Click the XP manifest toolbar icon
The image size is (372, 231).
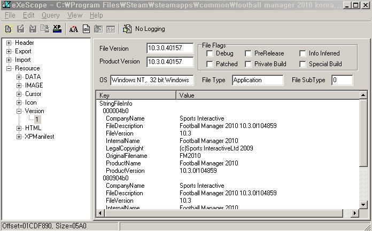coord(57,29)
